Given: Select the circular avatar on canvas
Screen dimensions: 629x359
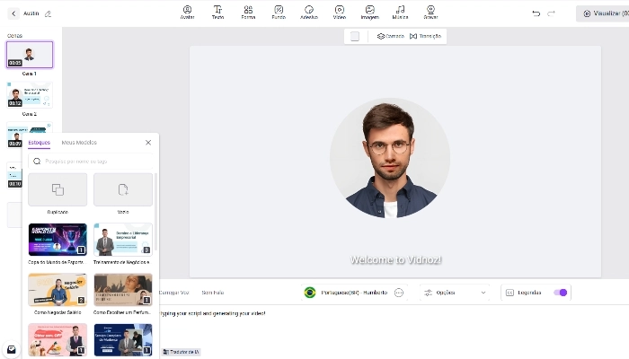Looking at the screenshot, I should click(x=389, y=158).
